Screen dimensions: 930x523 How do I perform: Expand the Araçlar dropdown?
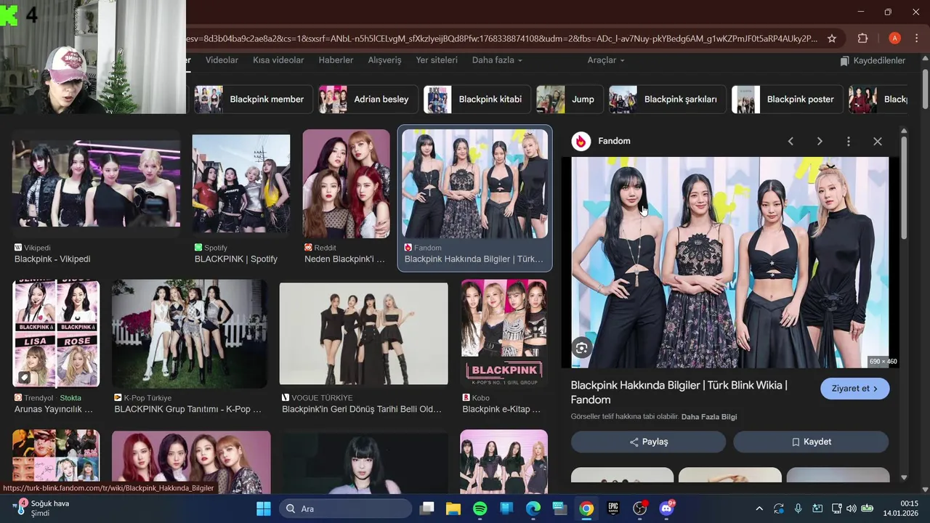click(x=606, y=60)
